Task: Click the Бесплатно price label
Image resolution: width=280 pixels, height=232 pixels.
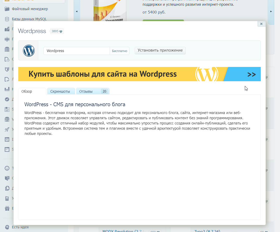Action: 120,51
